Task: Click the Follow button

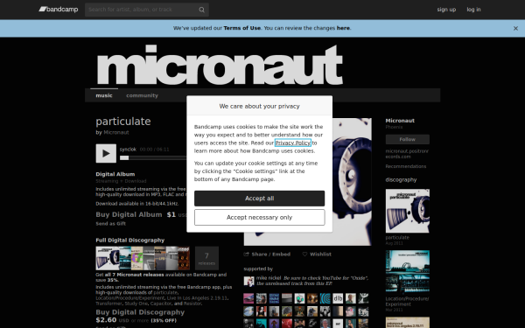Action: (x=408, y=139)
